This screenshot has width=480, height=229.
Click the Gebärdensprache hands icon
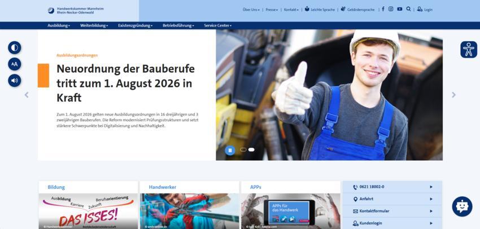click(343, 9)
